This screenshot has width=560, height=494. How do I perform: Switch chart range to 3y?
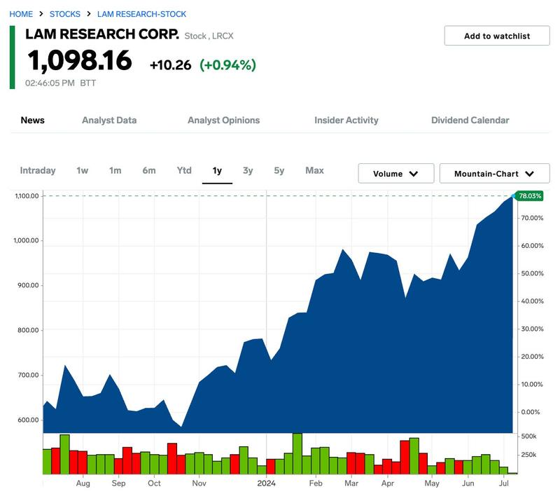(248, 170)
